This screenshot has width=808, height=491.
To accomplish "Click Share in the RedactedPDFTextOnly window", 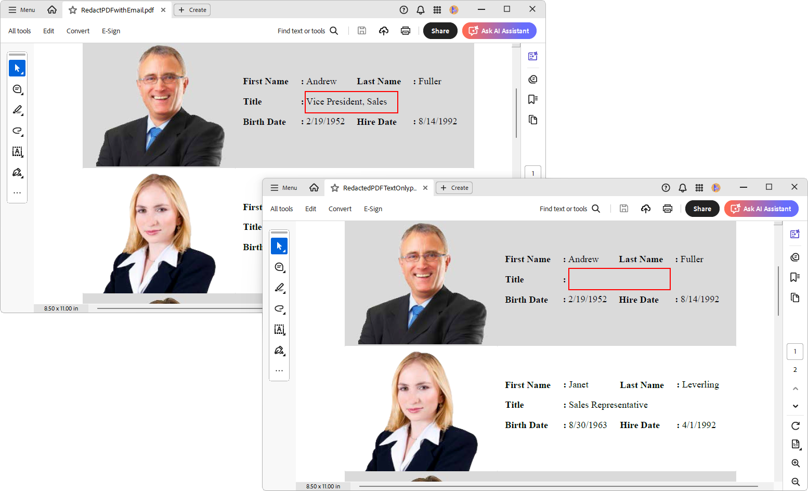I will (702, 209).
